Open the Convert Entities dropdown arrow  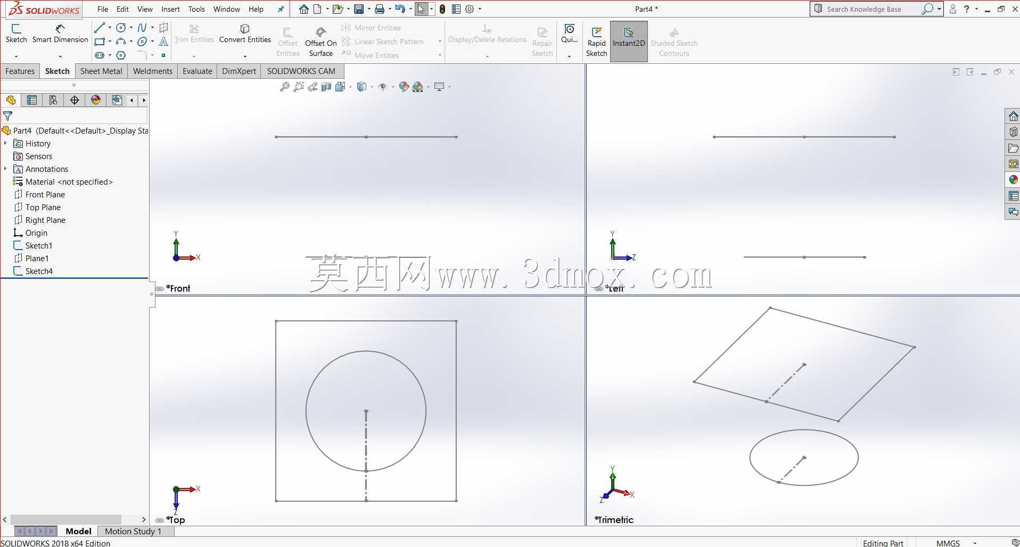pyautogui.click(x=245, y=56)
